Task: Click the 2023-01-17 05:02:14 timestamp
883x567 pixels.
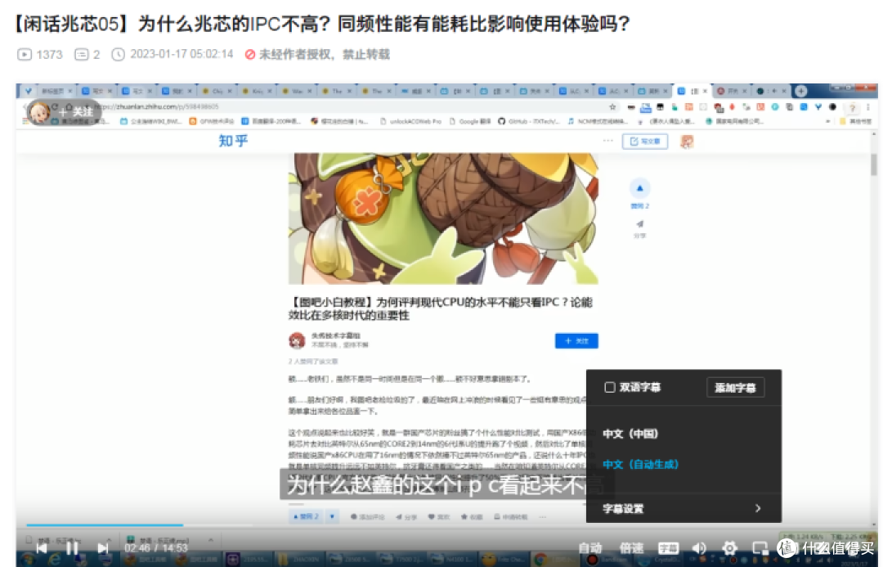Action: (x=182, y=54)
